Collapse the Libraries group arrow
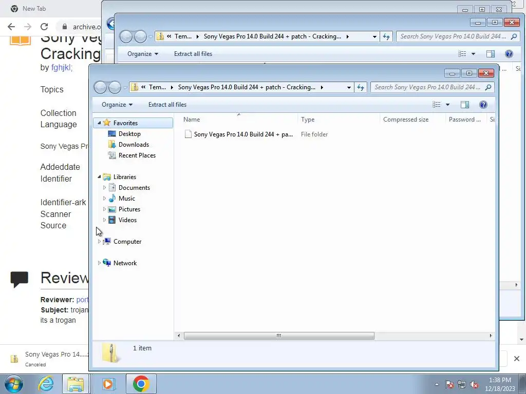Viewport: 526px width, 394px height. pos(99,176)
